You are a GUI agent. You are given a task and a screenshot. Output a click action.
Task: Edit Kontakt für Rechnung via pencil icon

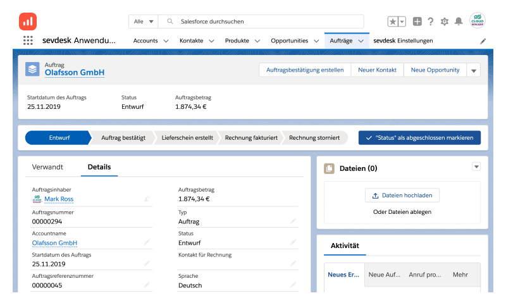(x=293, y=263)
